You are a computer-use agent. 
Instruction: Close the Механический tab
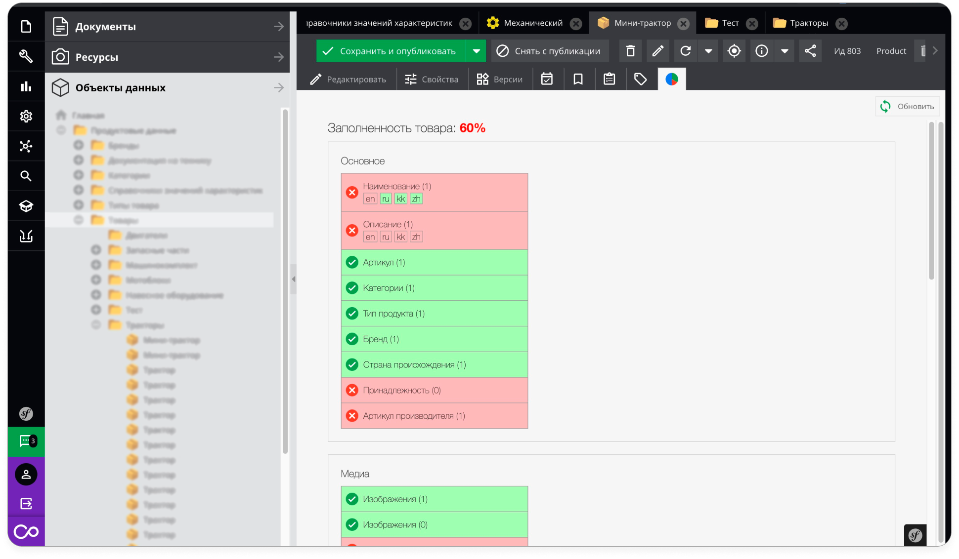(576, 23)
